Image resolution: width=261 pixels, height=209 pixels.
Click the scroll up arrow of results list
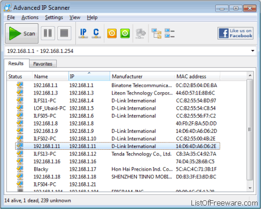[x=250, y=75]
